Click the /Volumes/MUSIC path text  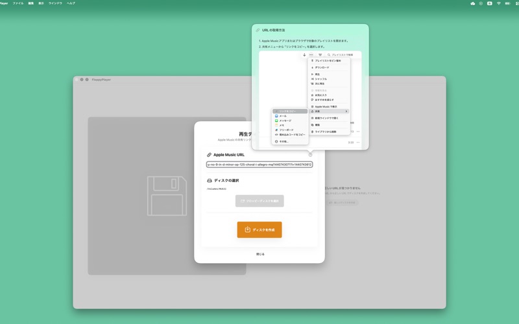pos(217,189)
